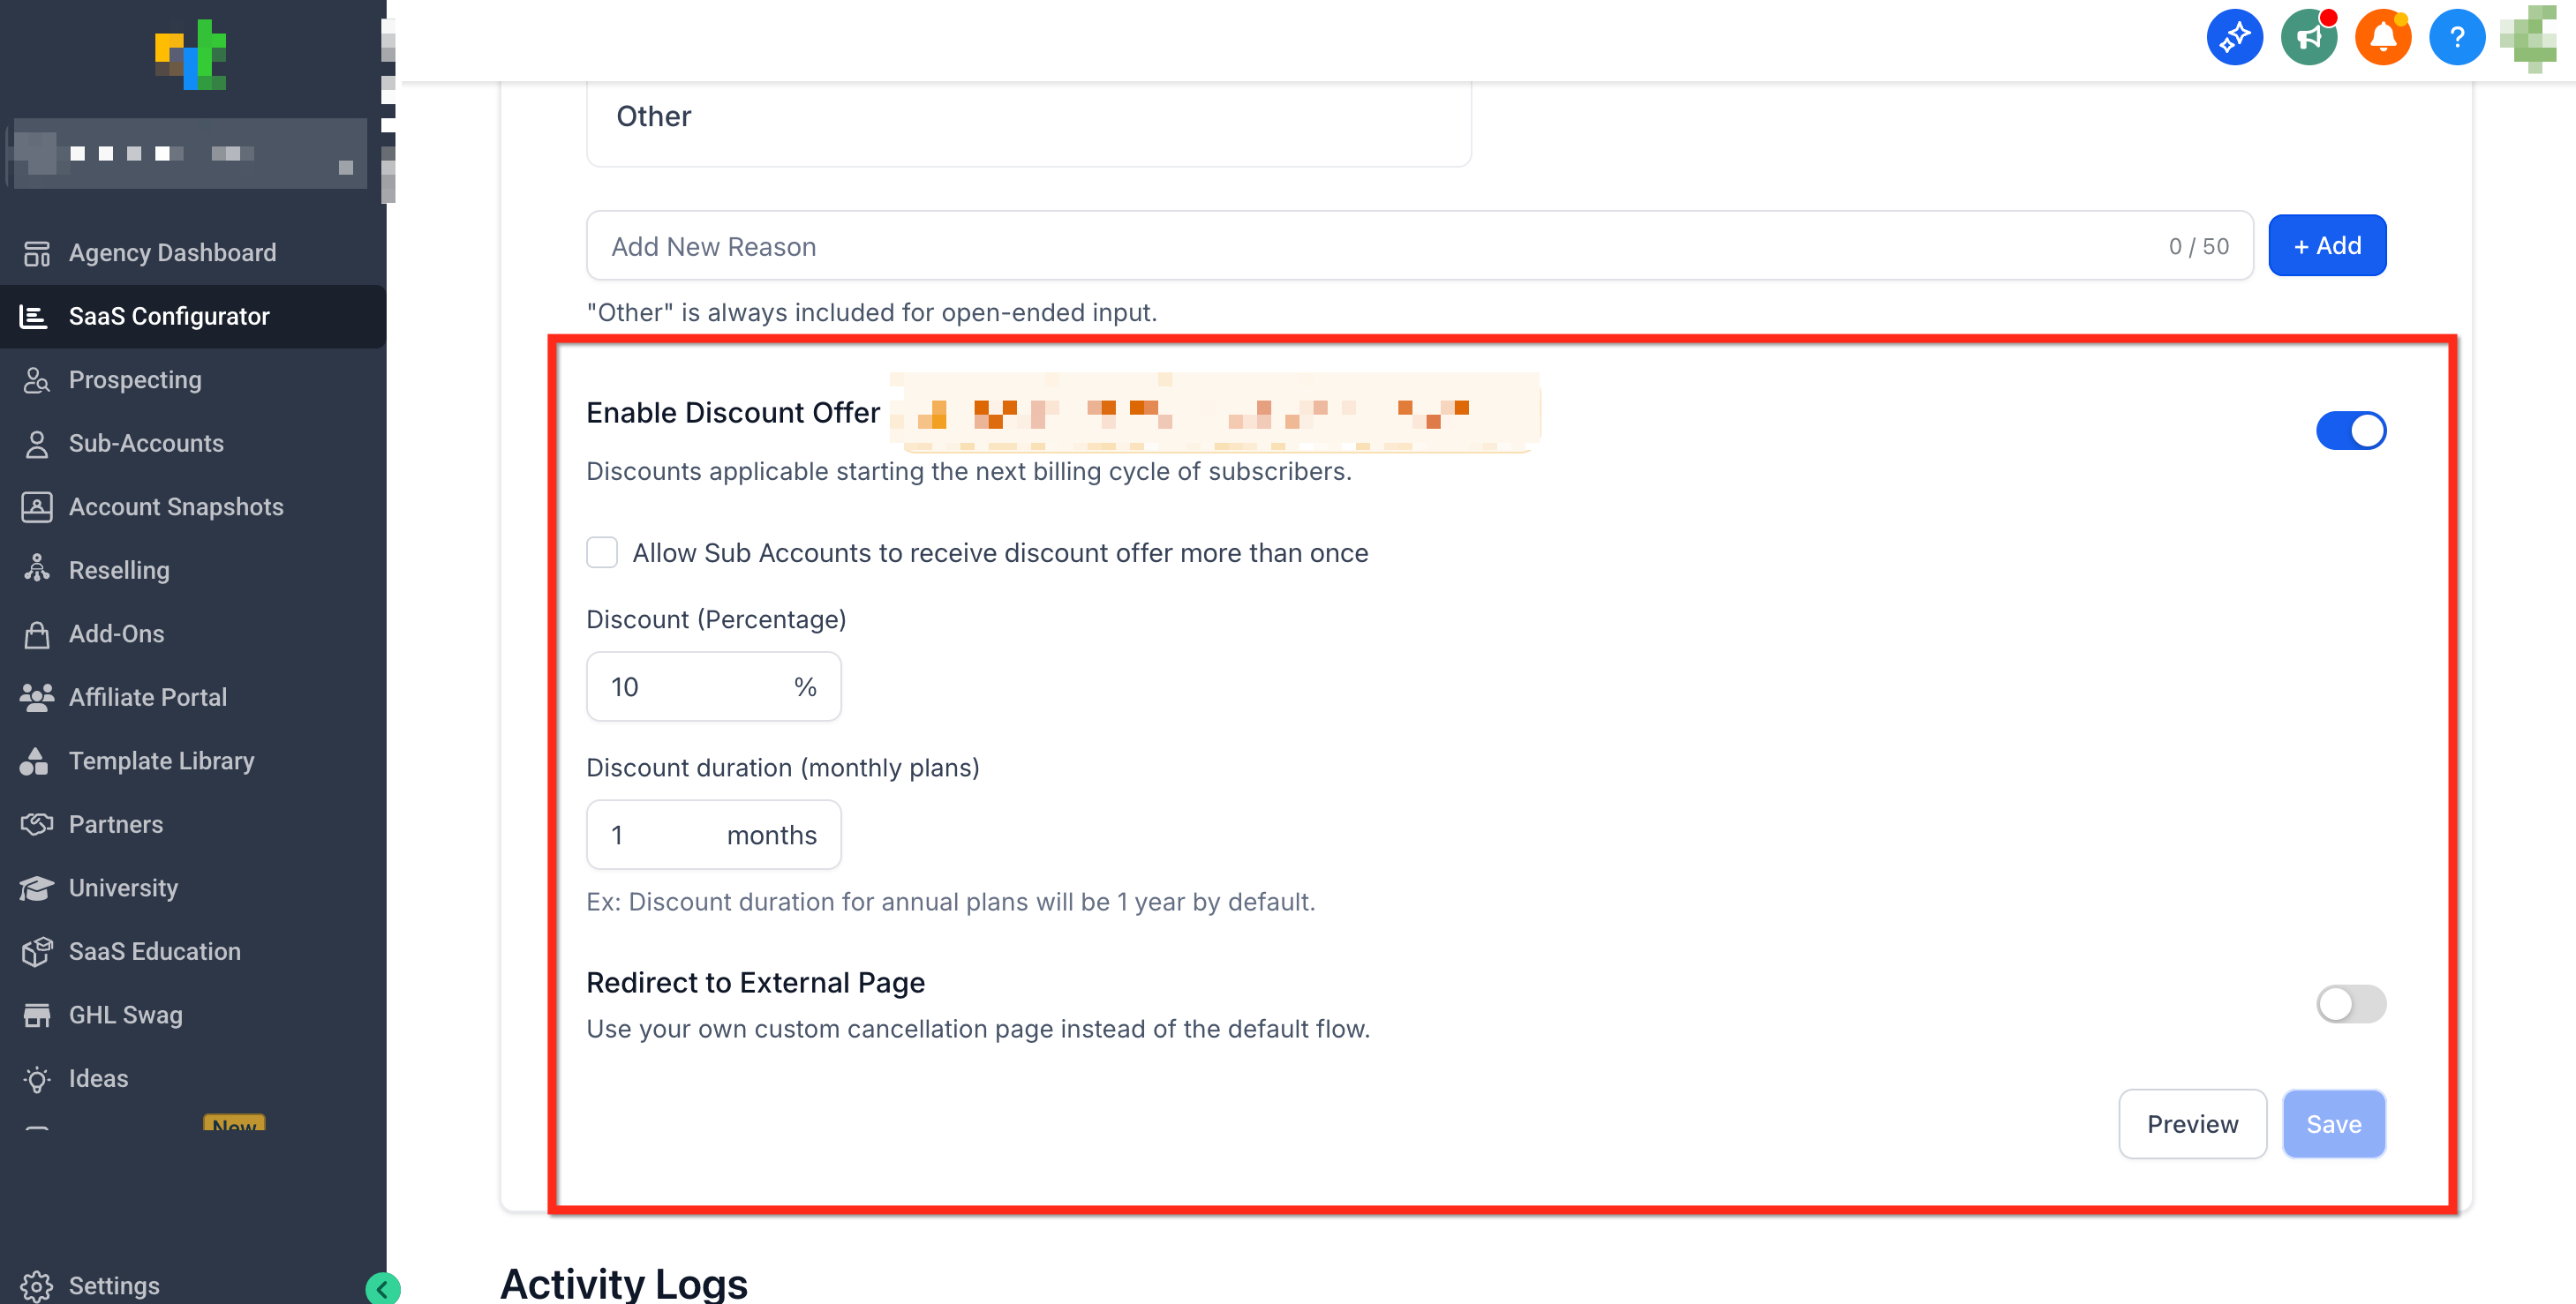Click the Add New Reason text field
The image size is (2576, 1304).
click(1380, 246)
